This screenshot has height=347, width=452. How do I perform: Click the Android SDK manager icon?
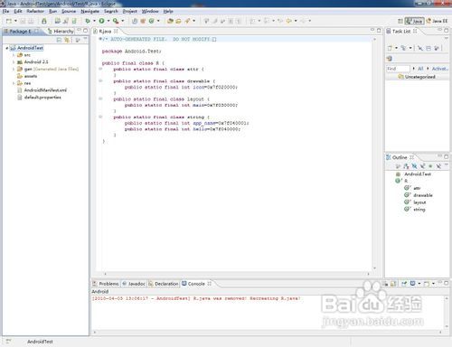tap(44, 21)
